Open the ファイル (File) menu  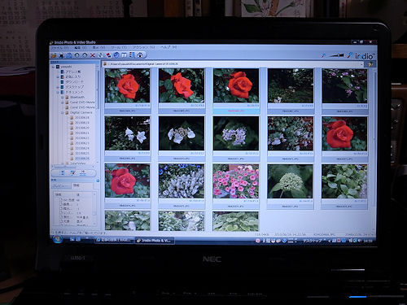point(59,47)
